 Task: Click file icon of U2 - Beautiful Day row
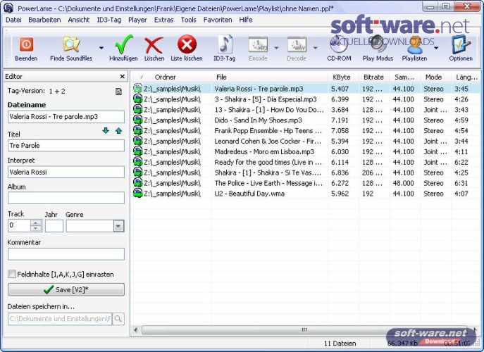[137, 194]
